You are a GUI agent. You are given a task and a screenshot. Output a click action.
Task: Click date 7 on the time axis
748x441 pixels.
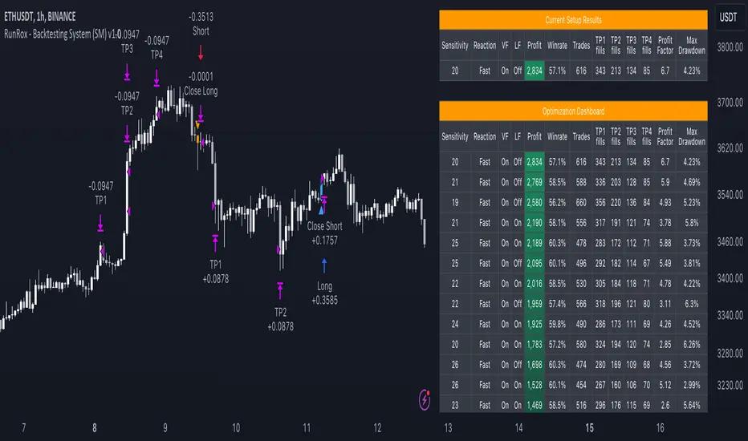(x=24, y=427)
